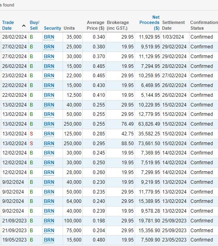Sort by Security column header
This screenshot has height=246, width=218.
[x=52, y=28]
